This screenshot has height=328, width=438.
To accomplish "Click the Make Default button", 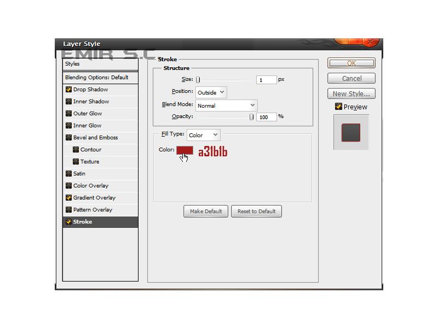I will pyautogui.click(x=206, y=212).
